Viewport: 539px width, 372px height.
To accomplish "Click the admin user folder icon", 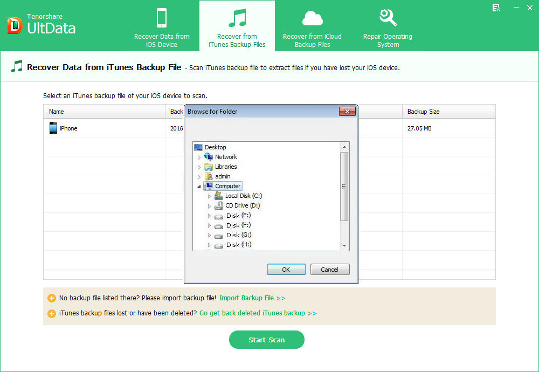I will tap(208, 176).
